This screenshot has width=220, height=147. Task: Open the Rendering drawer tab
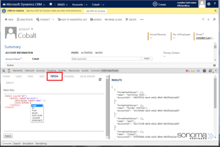tap(41, 144)
